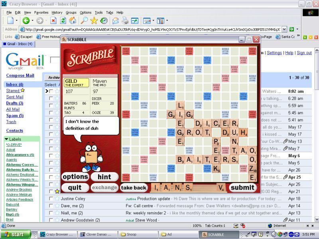Image resolution: width=319 pixels, height=239 pixels.
Task: Click the green Go arrow beside the address bar
Action: click(291, 29)
